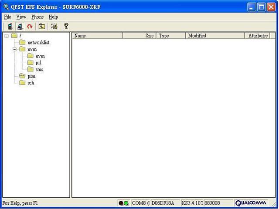Click the question mark help icon

(x=66, y=26)
